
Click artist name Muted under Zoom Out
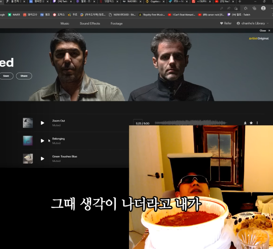point(56,125)
